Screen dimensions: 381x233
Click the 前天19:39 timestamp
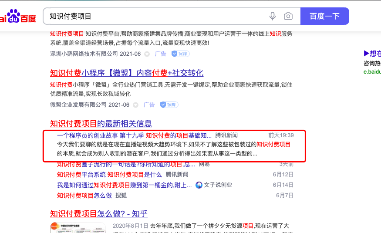281,135
